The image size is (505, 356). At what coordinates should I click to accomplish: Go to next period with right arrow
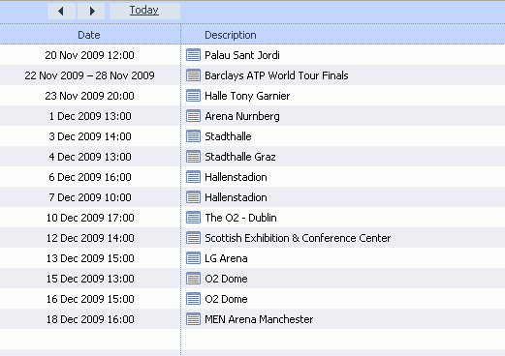tap(91, 12)
